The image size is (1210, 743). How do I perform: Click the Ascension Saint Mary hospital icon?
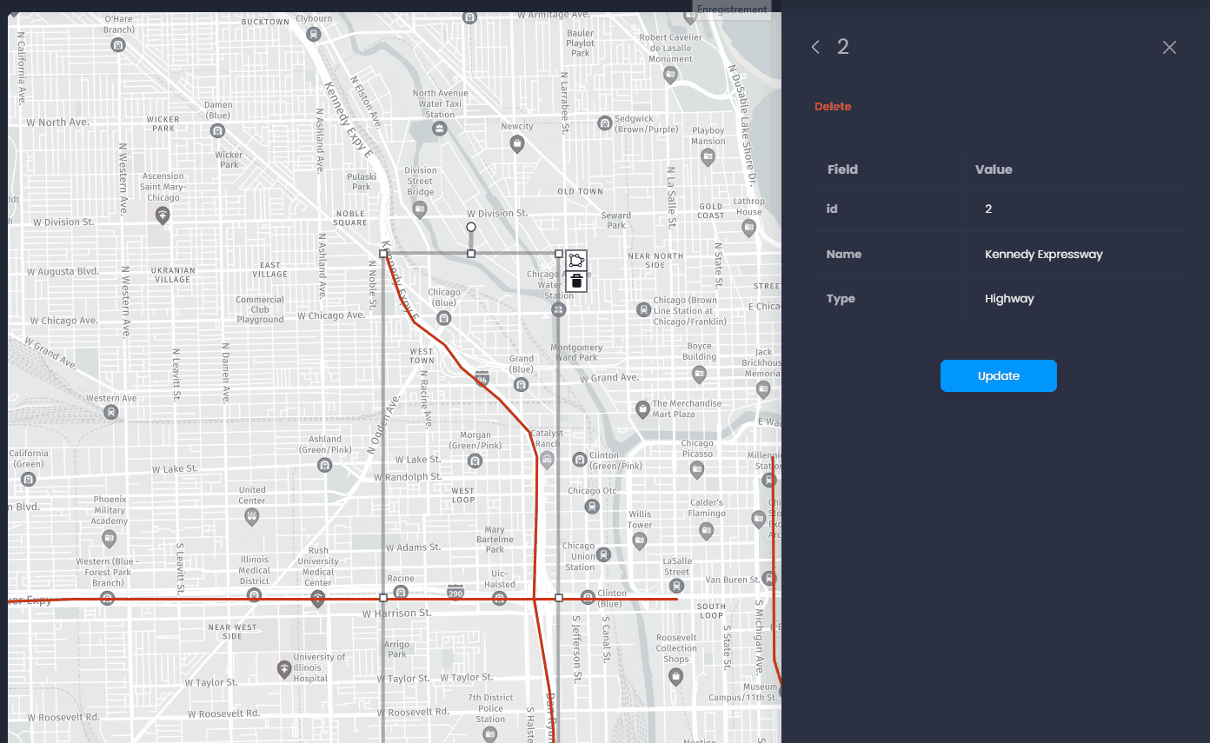(162, 215)
